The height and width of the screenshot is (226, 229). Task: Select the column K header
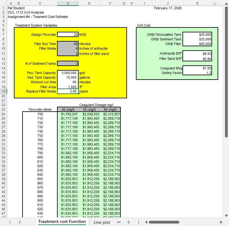(197, 3)
